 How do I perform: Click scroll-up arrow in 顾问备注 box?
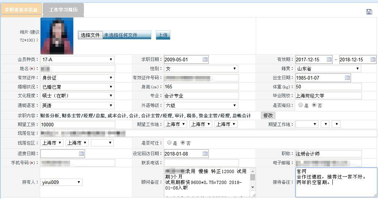coord(252,171)
